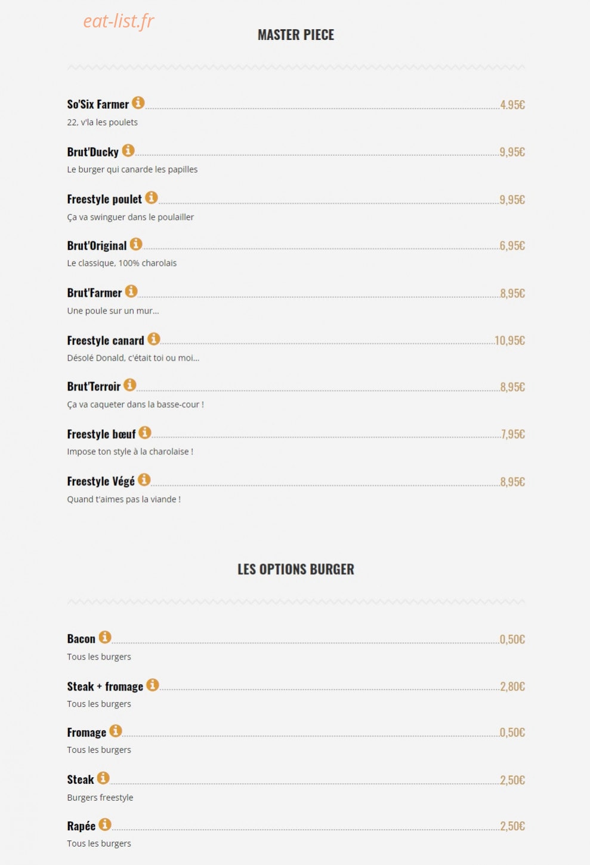Open the Bacon option info icon
Viewport: 590px width, 865px height.
click(105, 638)
